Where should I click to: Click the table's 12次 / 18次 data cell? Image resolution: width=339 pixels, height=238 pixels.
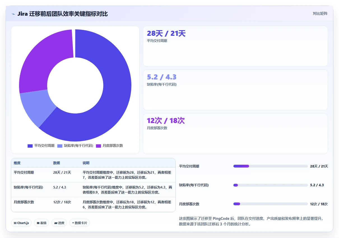point(62,202)
